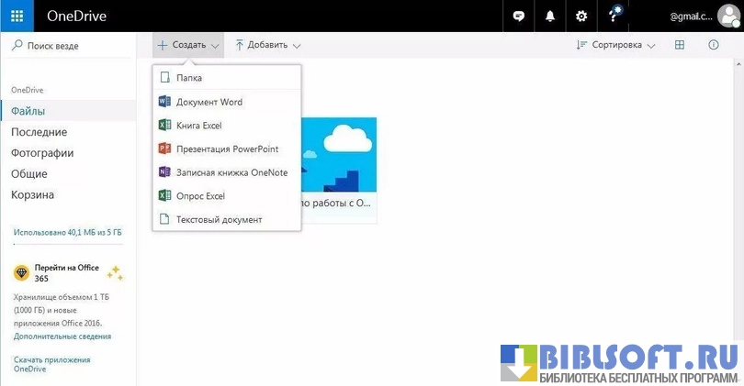Open the app launcher waffle icon
Viewport: 744px width, 386px height.
[17, 16]
